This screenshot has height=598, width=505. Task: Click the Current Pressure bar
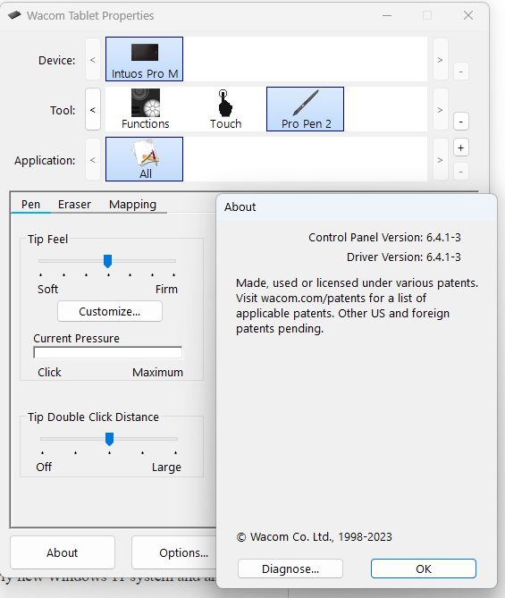tap(108, 352)
